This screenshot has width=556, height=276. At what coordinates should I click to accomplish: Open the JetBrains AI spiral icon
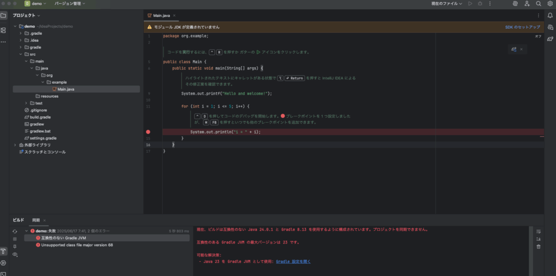pos(516,4)
